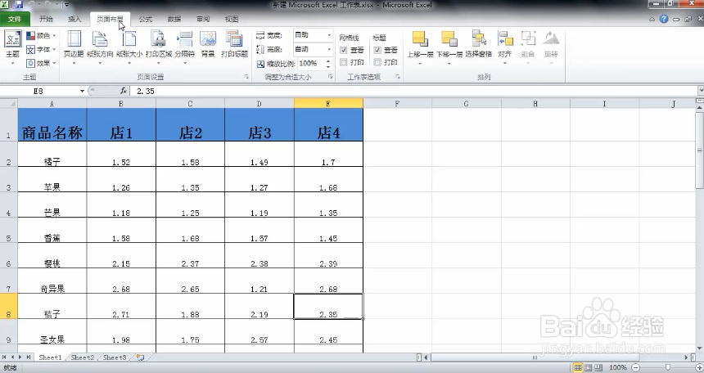The width and height of the screenshot is (704, 373).
Task: Switch to Normal view in status bar
Action: coord(578,367)
